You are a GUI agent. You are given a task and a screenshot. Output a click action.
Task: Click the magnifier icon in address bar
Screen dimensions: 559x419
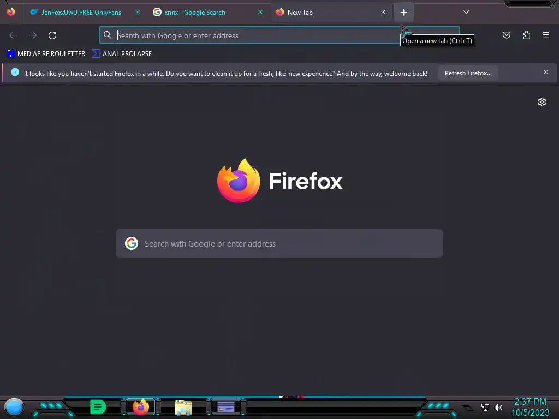[x=108, y=35]
